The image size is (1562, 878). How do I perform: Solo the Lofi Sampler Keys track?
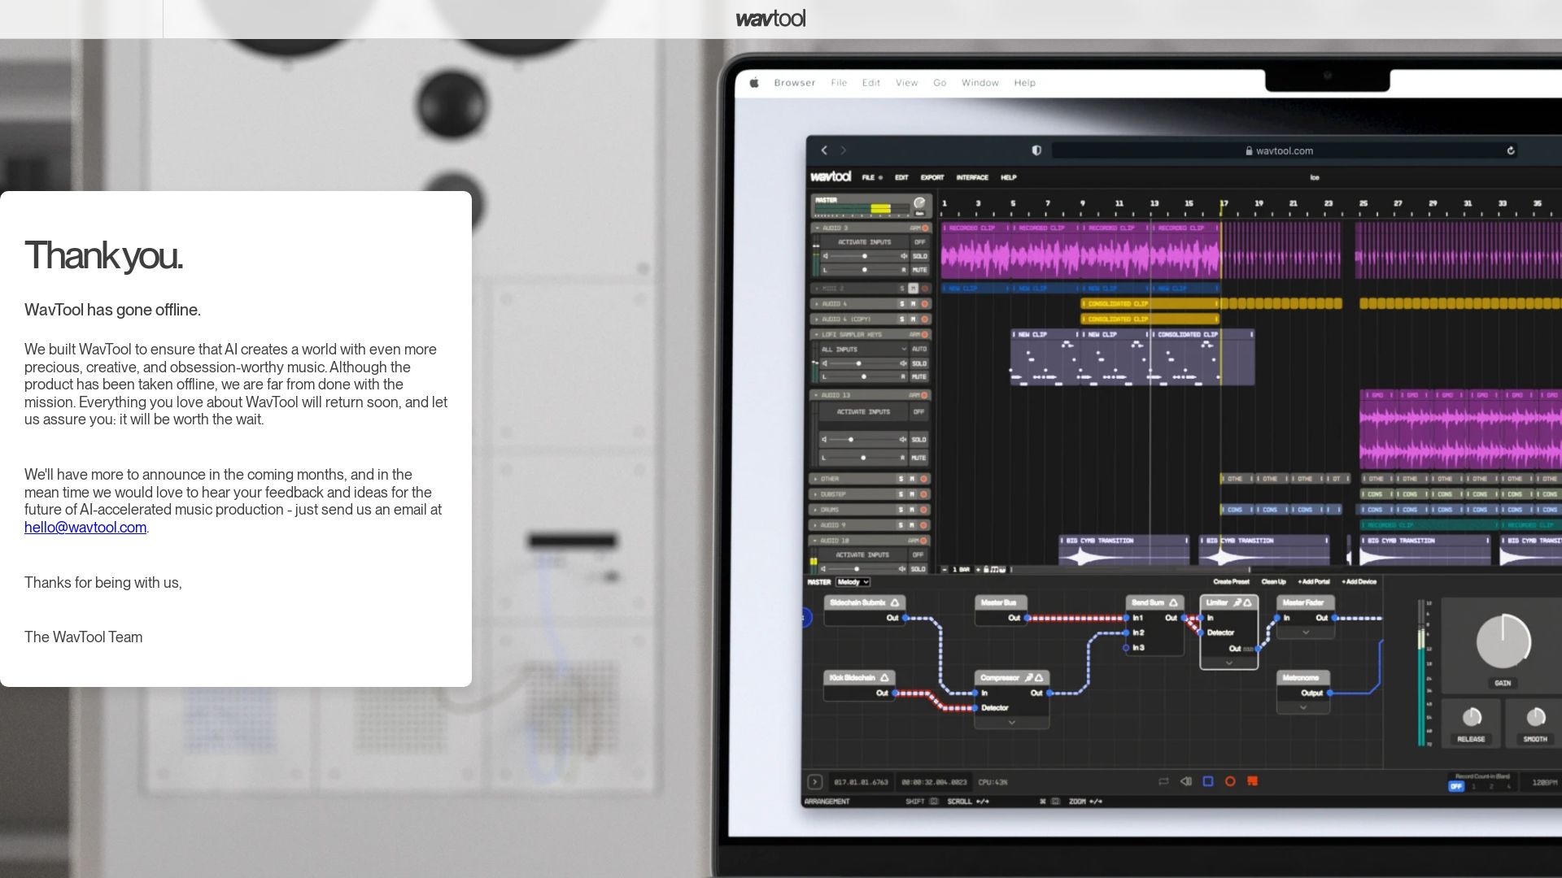(919, 363)
